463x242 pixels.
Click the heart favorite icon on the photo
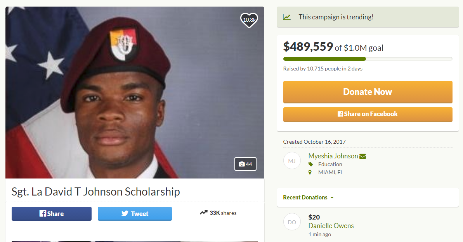pos(248,20)
